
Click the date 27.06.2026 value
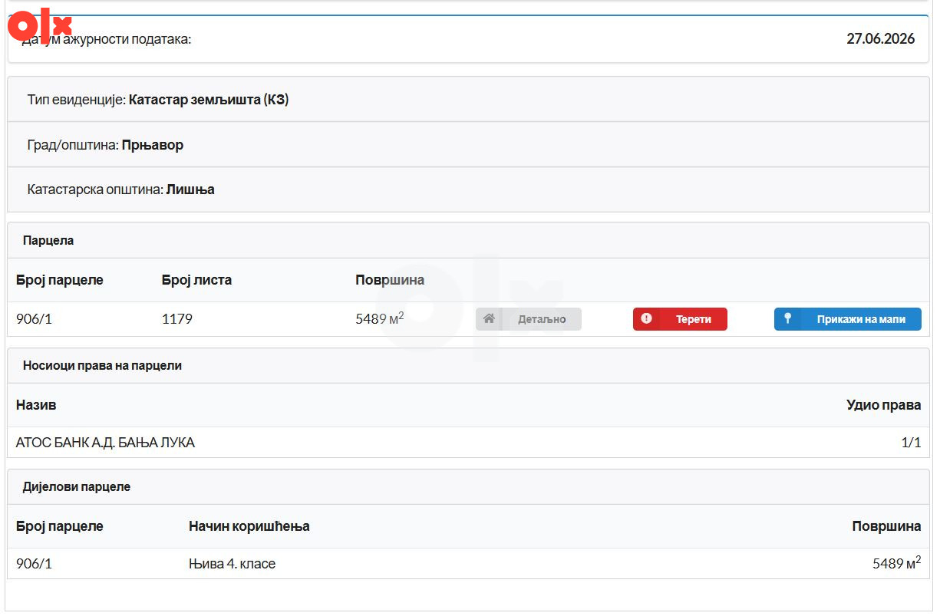[881, 39]
